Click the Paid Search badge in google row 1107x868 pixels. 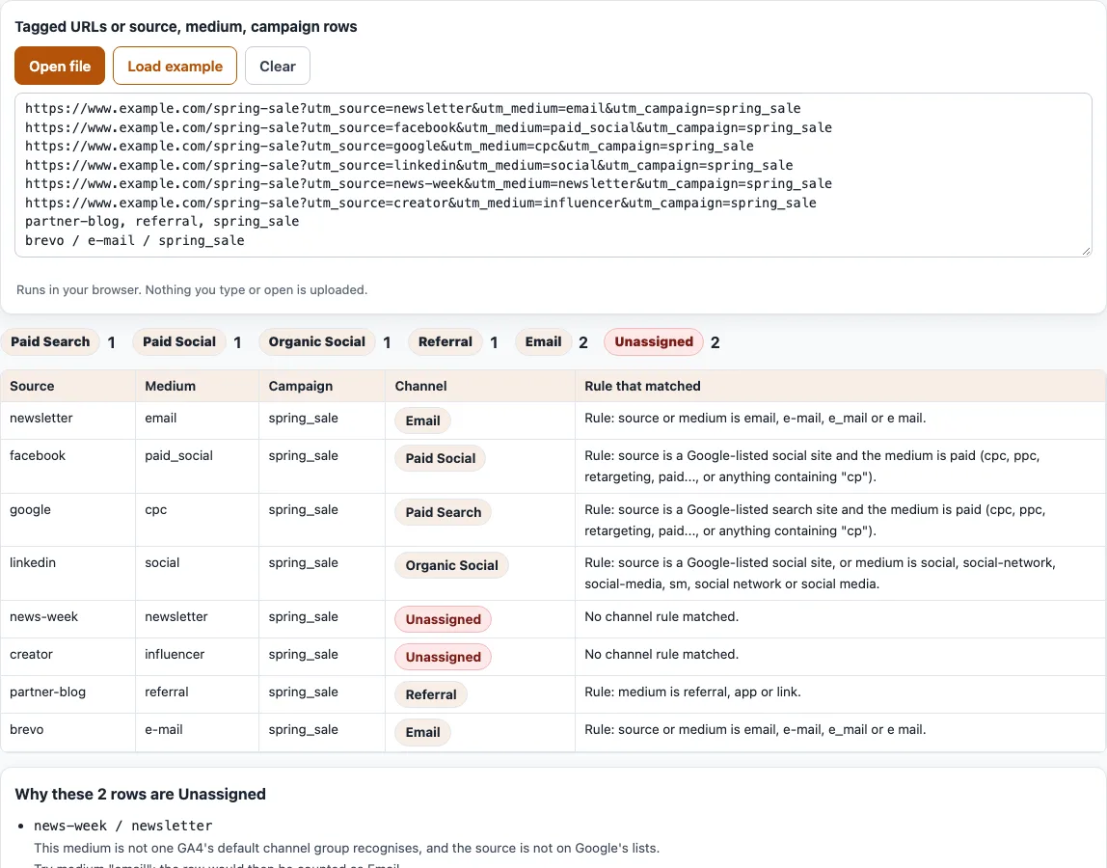click(x=443, y=513)
